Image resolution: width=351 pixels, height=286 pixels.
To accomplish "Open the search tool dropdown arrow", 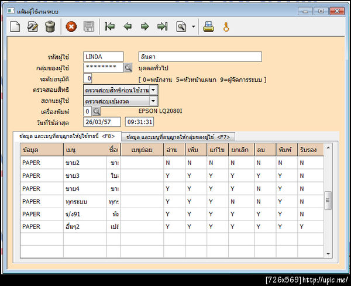I will pos(192,27).
